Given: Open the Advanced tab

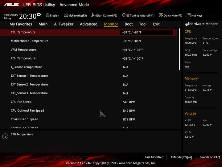Looking at the screenshot, I should tap(88, 24).
